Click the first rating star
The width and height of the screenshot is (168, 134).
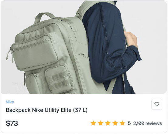[93, 123]
